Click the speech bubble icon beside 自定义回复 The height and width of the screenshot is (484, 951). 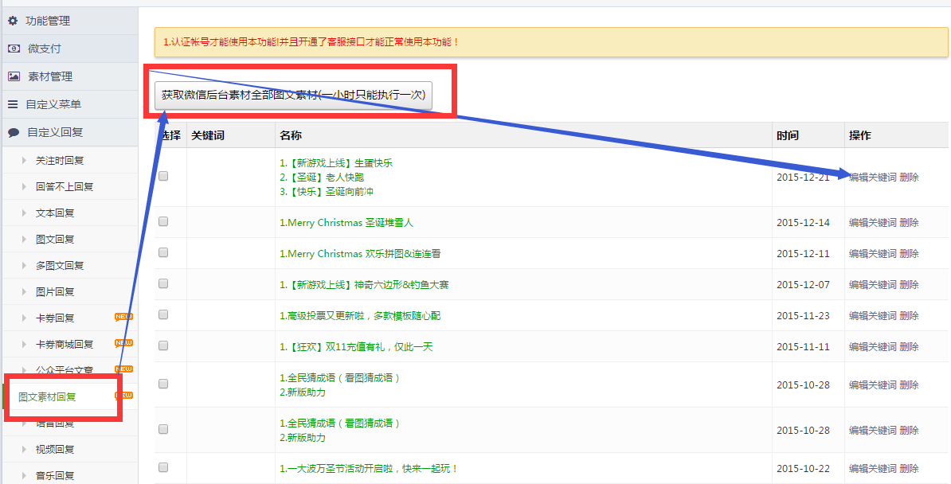click(x=14, y=132)
